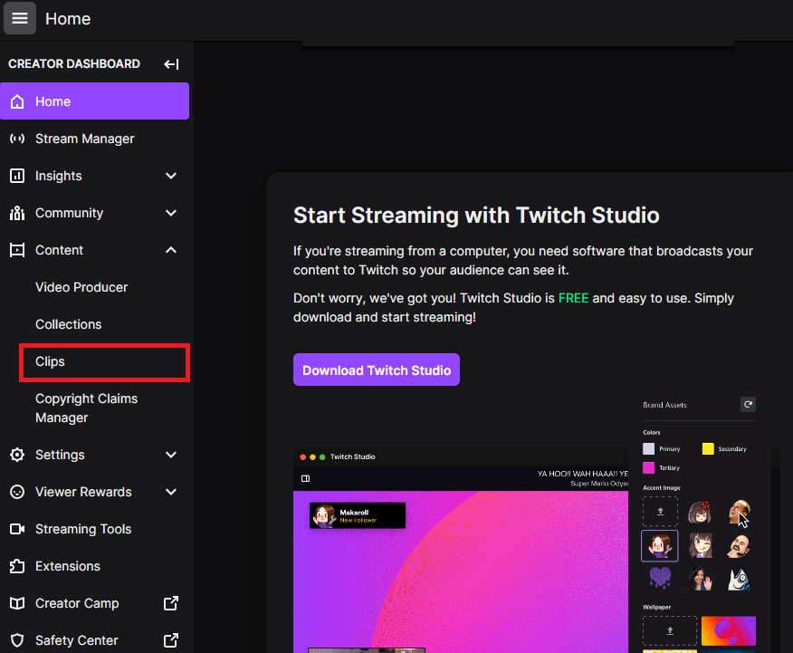Open Creator Camp external link icon
The width and height of the screenshot is (793, 653).
click(171, 603)
